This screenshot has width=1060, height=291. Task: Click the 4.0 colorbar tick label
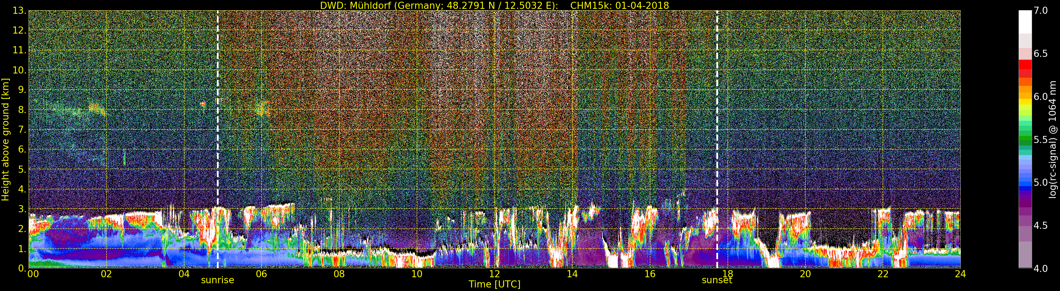tap(1041, 268)
